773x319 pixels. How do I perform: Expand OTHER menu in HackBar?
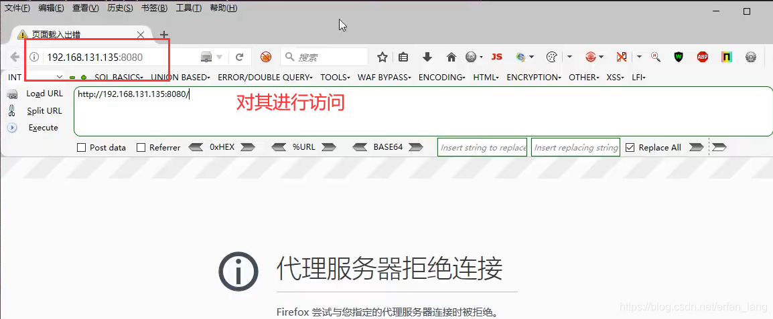tap(584, 78)
